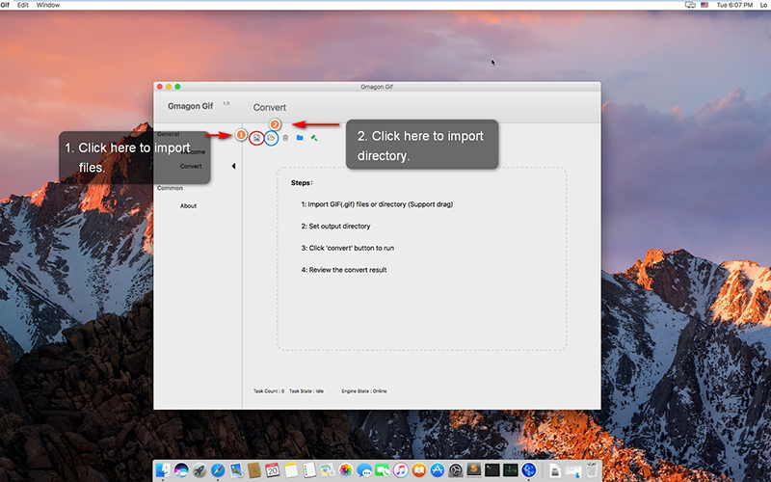The image size is (771, 482).
Task: Open the Mail stamp icon in dock
Action: [x=236, y=470]
